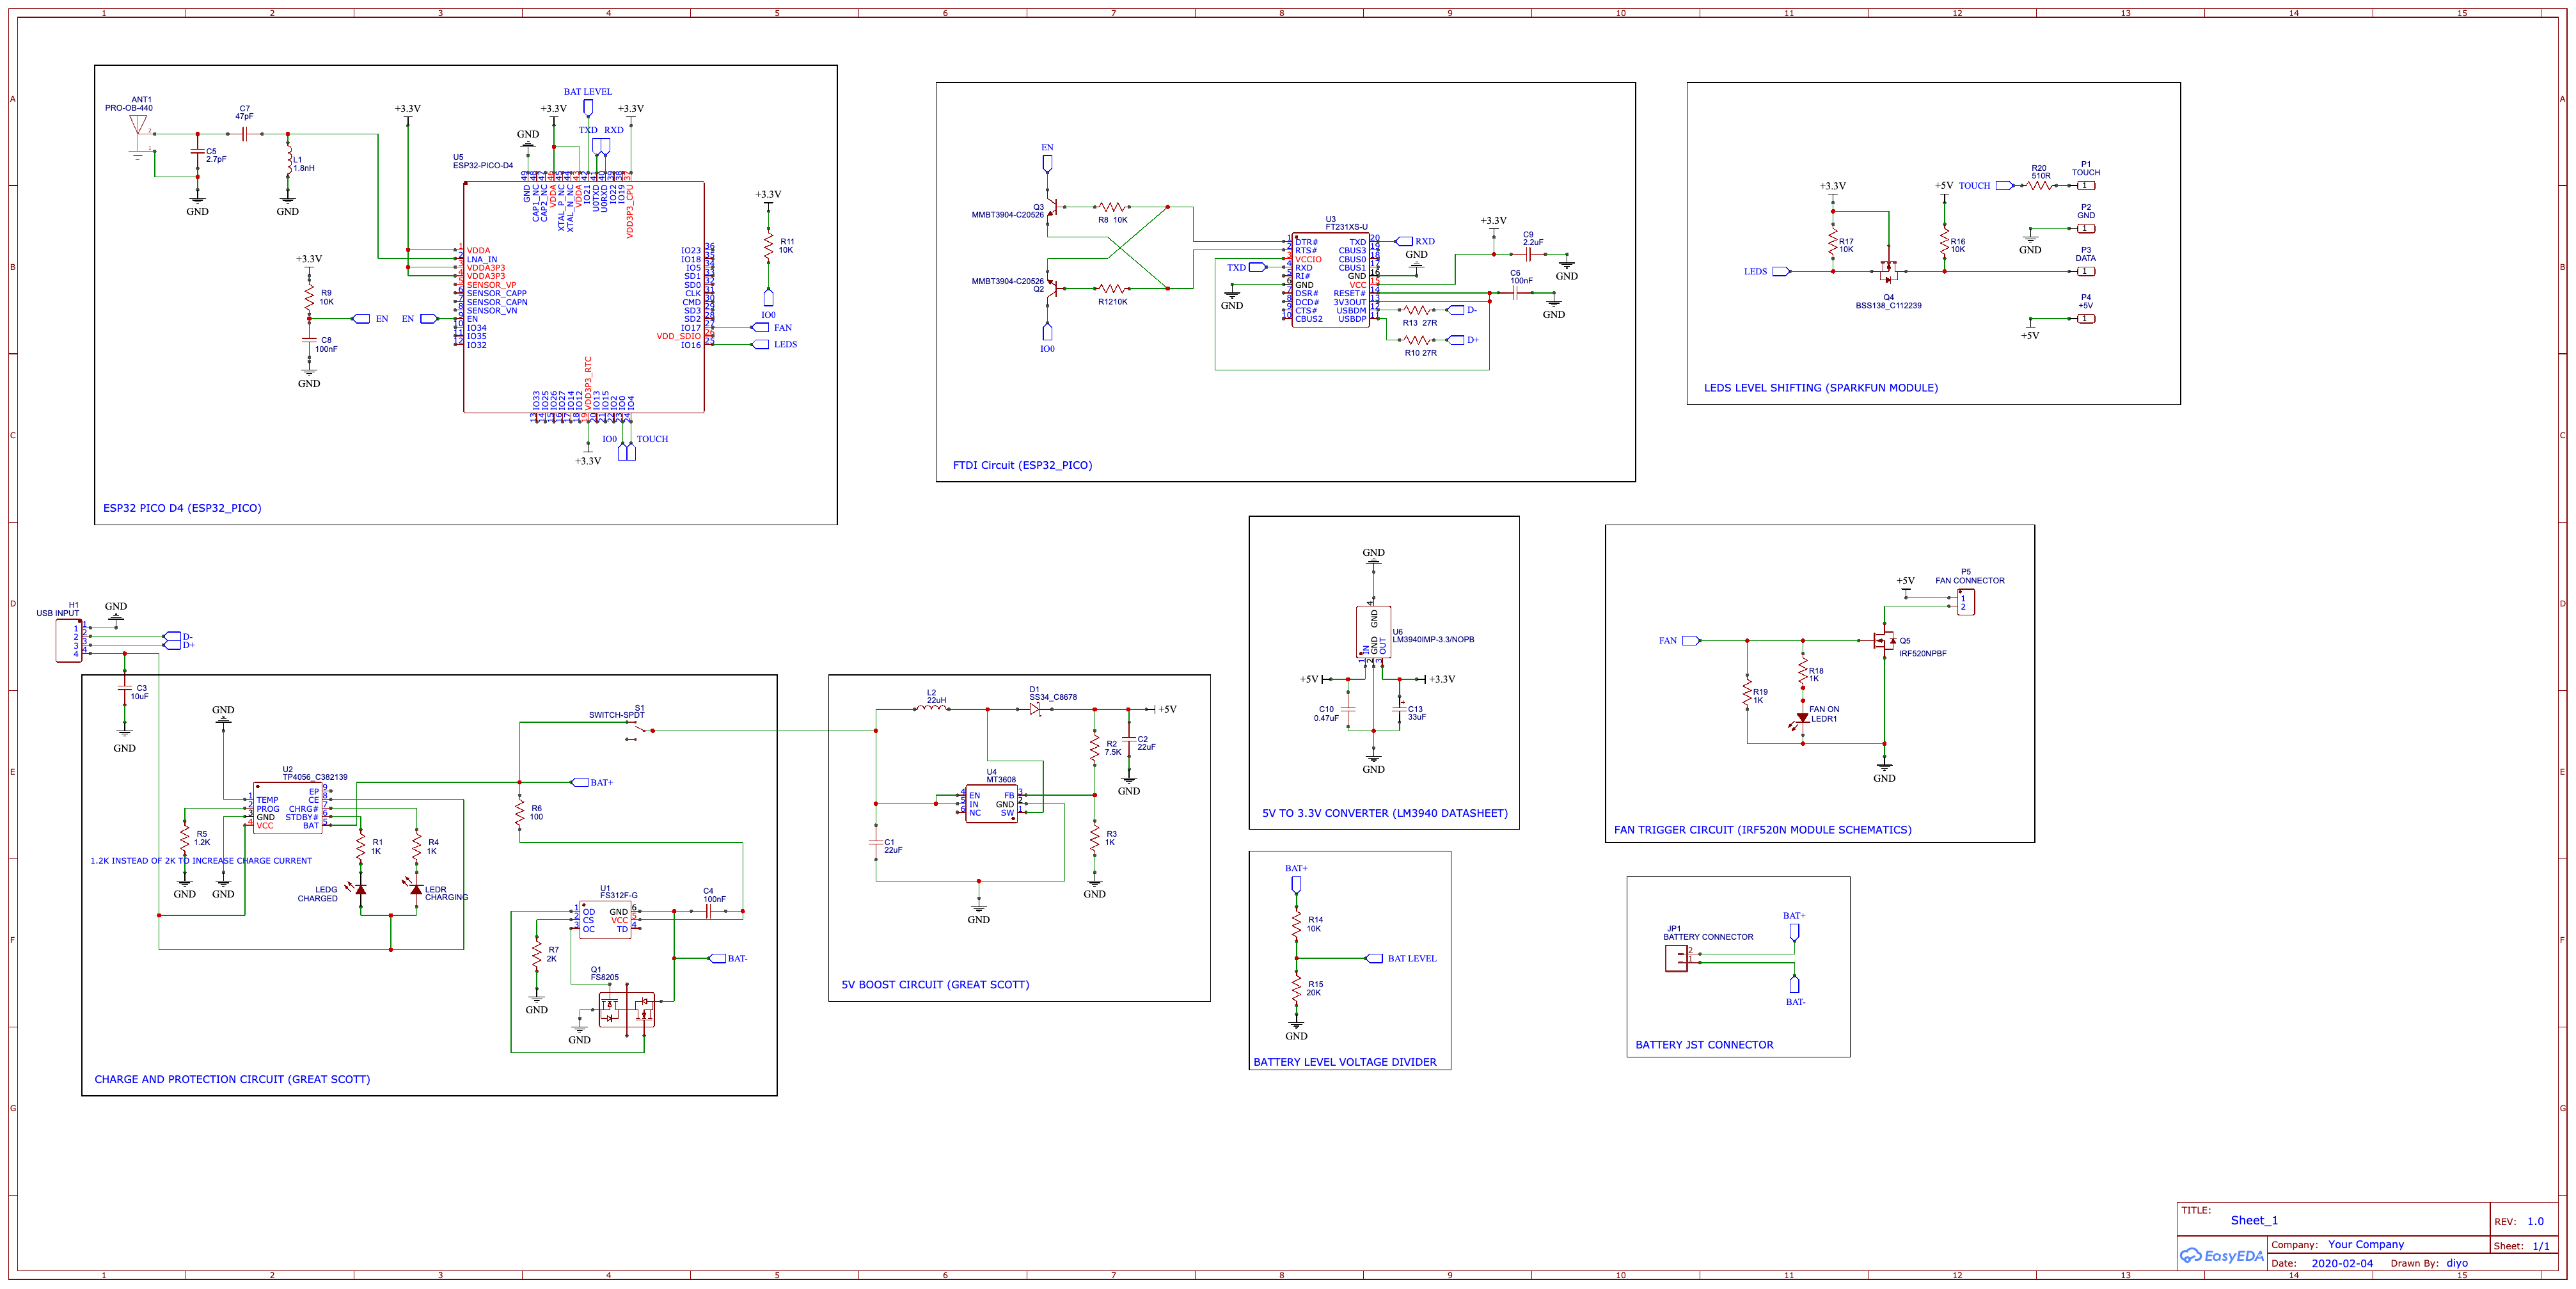Viewport: 2576px width, 1289px height.
Task: Select the date 2020-02-04 field
Action: pos(2341,1263)
